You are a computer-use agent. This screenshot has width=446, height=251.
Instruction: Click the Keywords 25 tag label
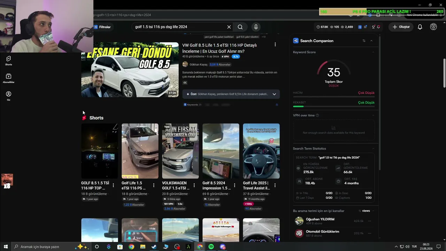click(192, 105)
